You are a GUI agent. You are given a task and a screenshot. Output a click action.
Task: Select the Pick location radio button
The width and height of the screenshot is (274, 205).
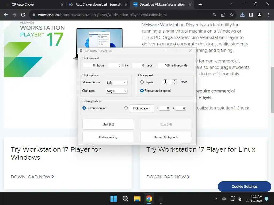126,108
